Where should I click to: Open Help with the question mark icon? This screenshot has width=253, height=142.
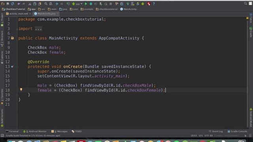tap(154, 4)
